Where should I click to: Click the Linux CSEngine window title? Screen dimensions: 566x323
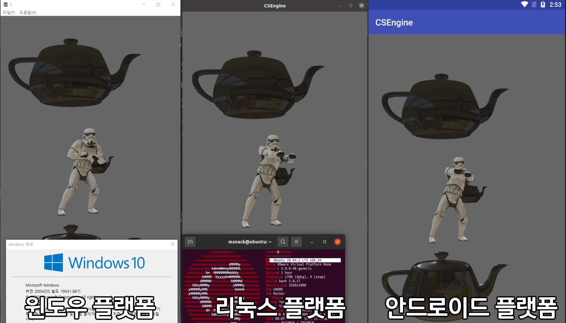pyautogui.click(x=275, y=6)
